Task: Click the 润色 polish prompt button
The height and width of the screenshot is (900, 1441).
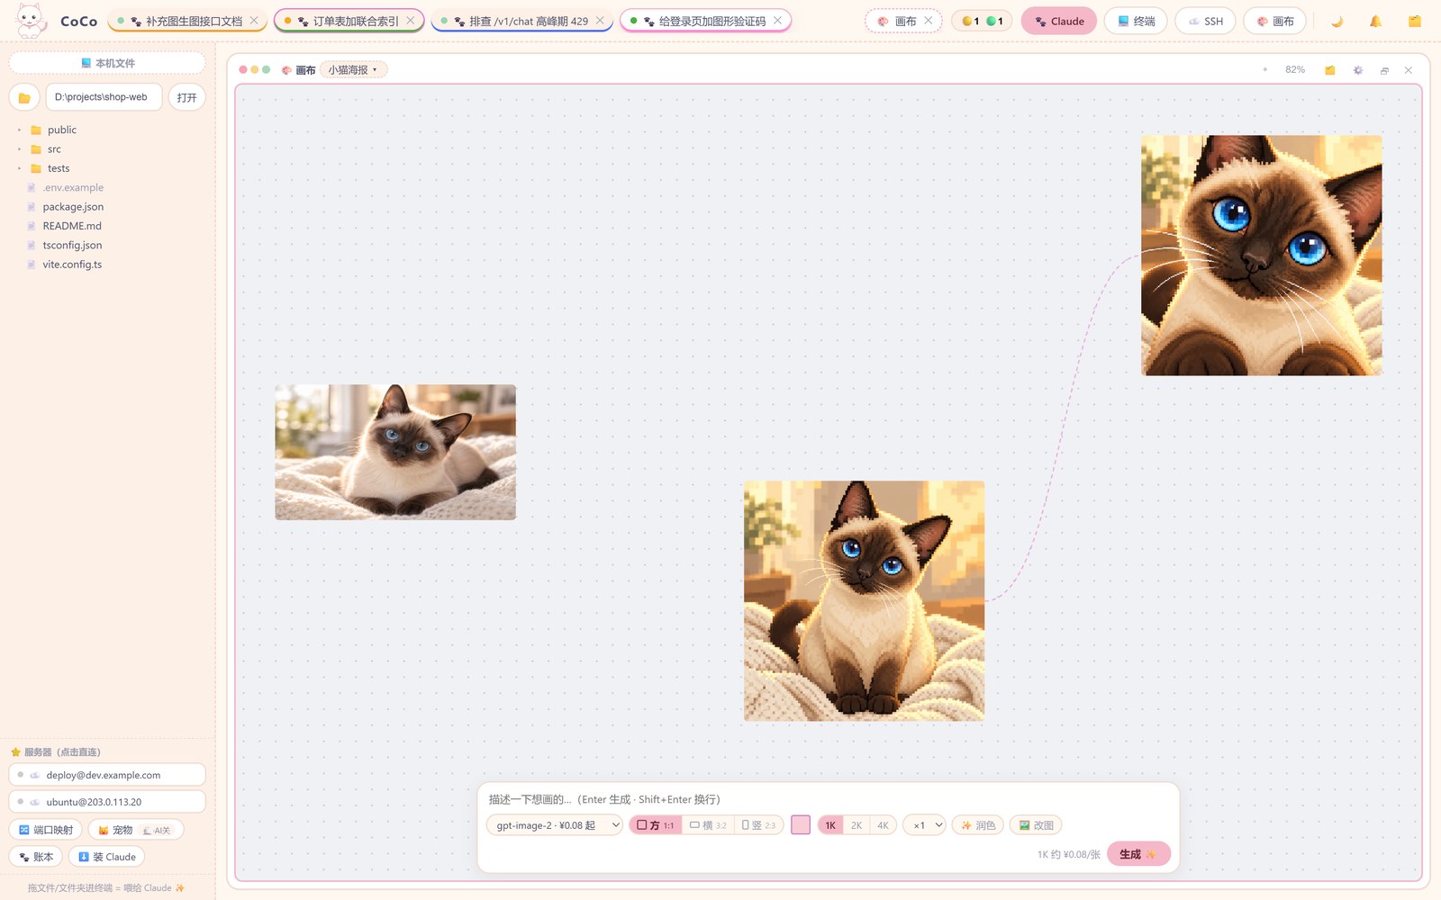Action: click(x=978, y=825)
